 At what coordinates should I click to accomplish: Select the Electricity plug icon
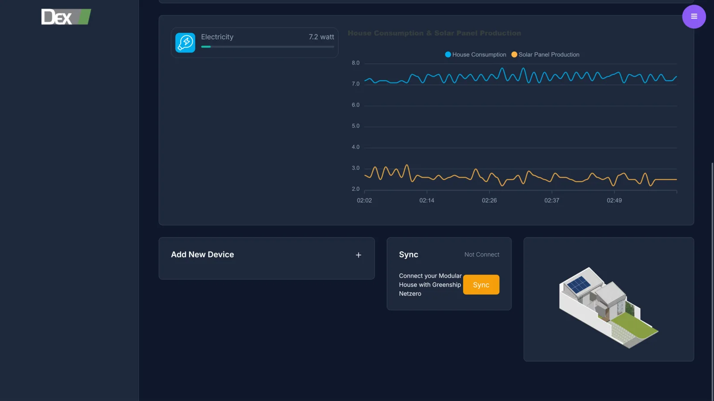tap(185, 43)
